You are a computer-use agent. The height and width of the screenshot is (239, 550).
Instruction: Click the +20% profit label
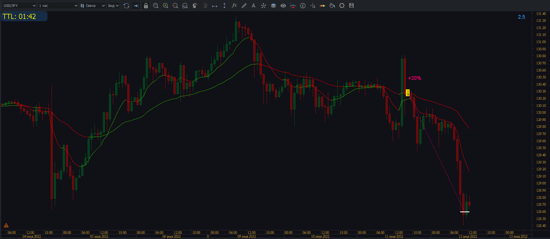414,78
